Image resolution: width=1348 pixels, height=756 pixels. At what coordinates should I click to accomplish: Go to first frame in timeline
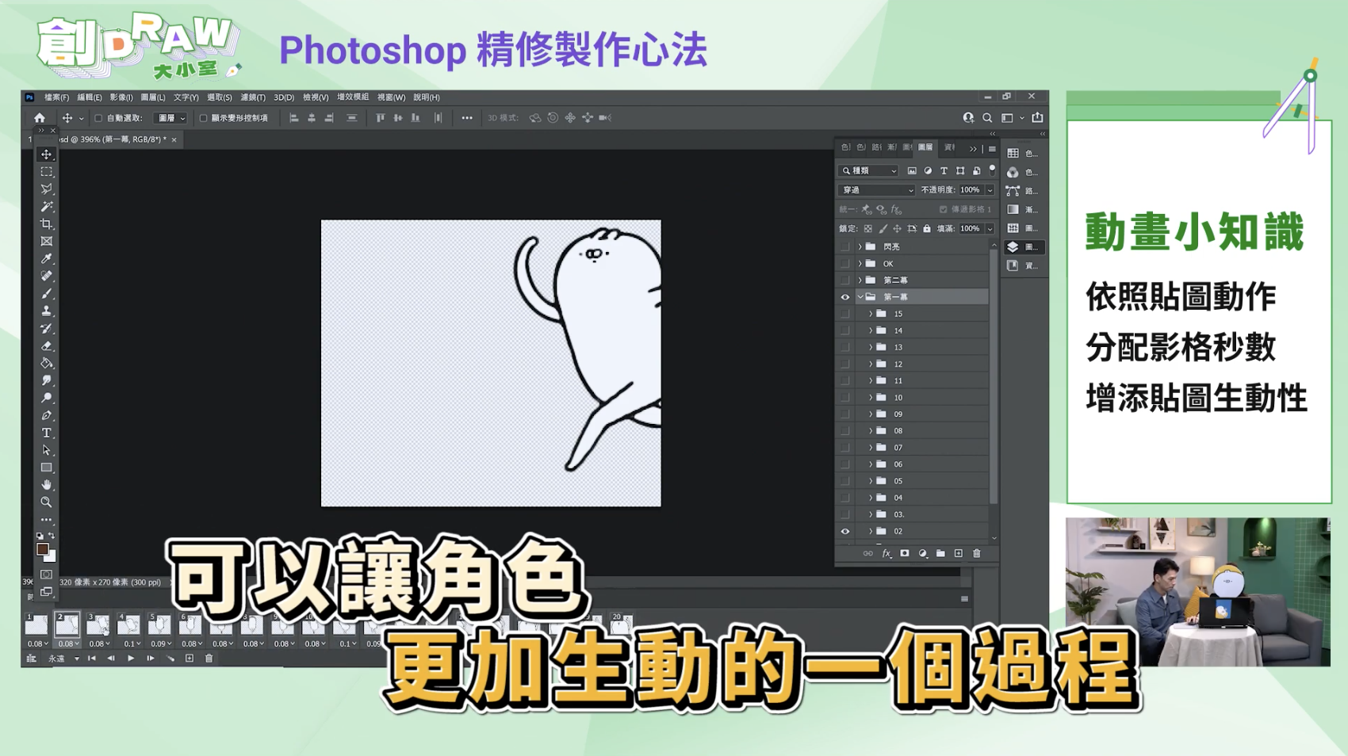[x=92, y=659]
